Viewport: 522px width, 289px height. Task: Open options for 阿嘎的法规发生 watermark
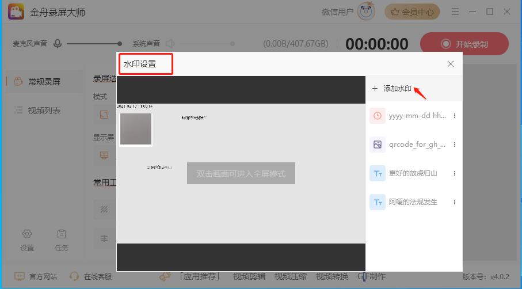pos(455,202)
